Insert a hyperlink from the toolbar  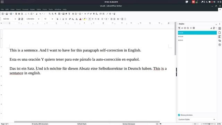[x=85, y=14]
